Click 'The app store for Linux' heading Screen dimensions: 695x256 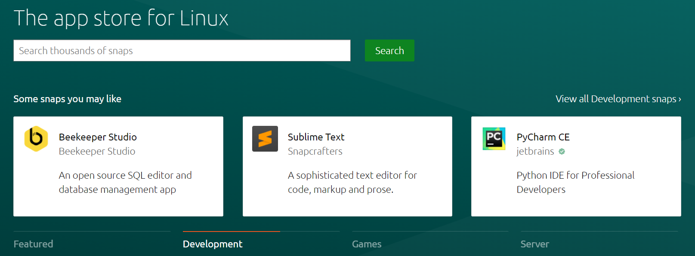click(x=121, y=18)
